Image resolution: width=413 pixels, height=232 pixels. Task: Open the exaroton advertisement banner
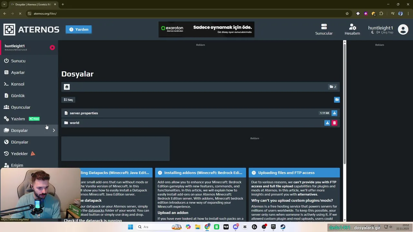[206, 29]
